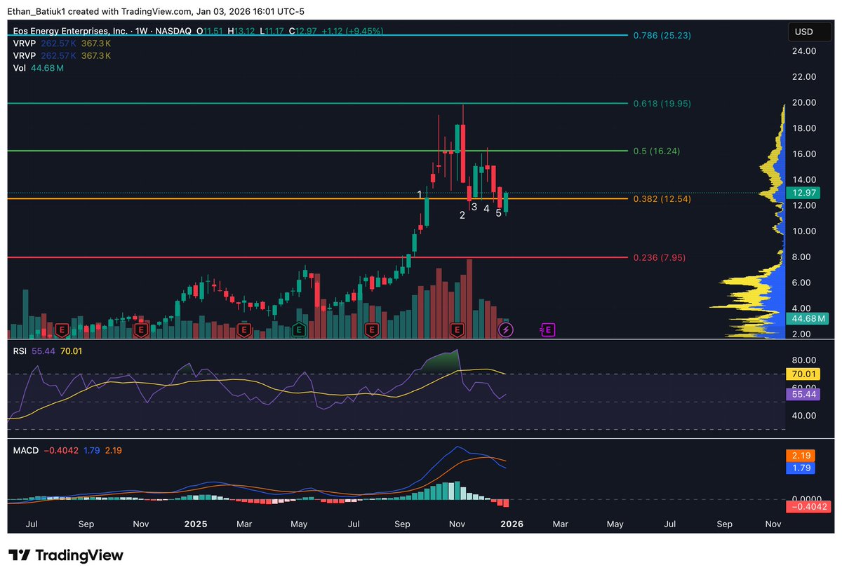This screenshot has width=842, height=577.
Task: Click the MACD indicator legend label
Action: (x=25, y=449)
